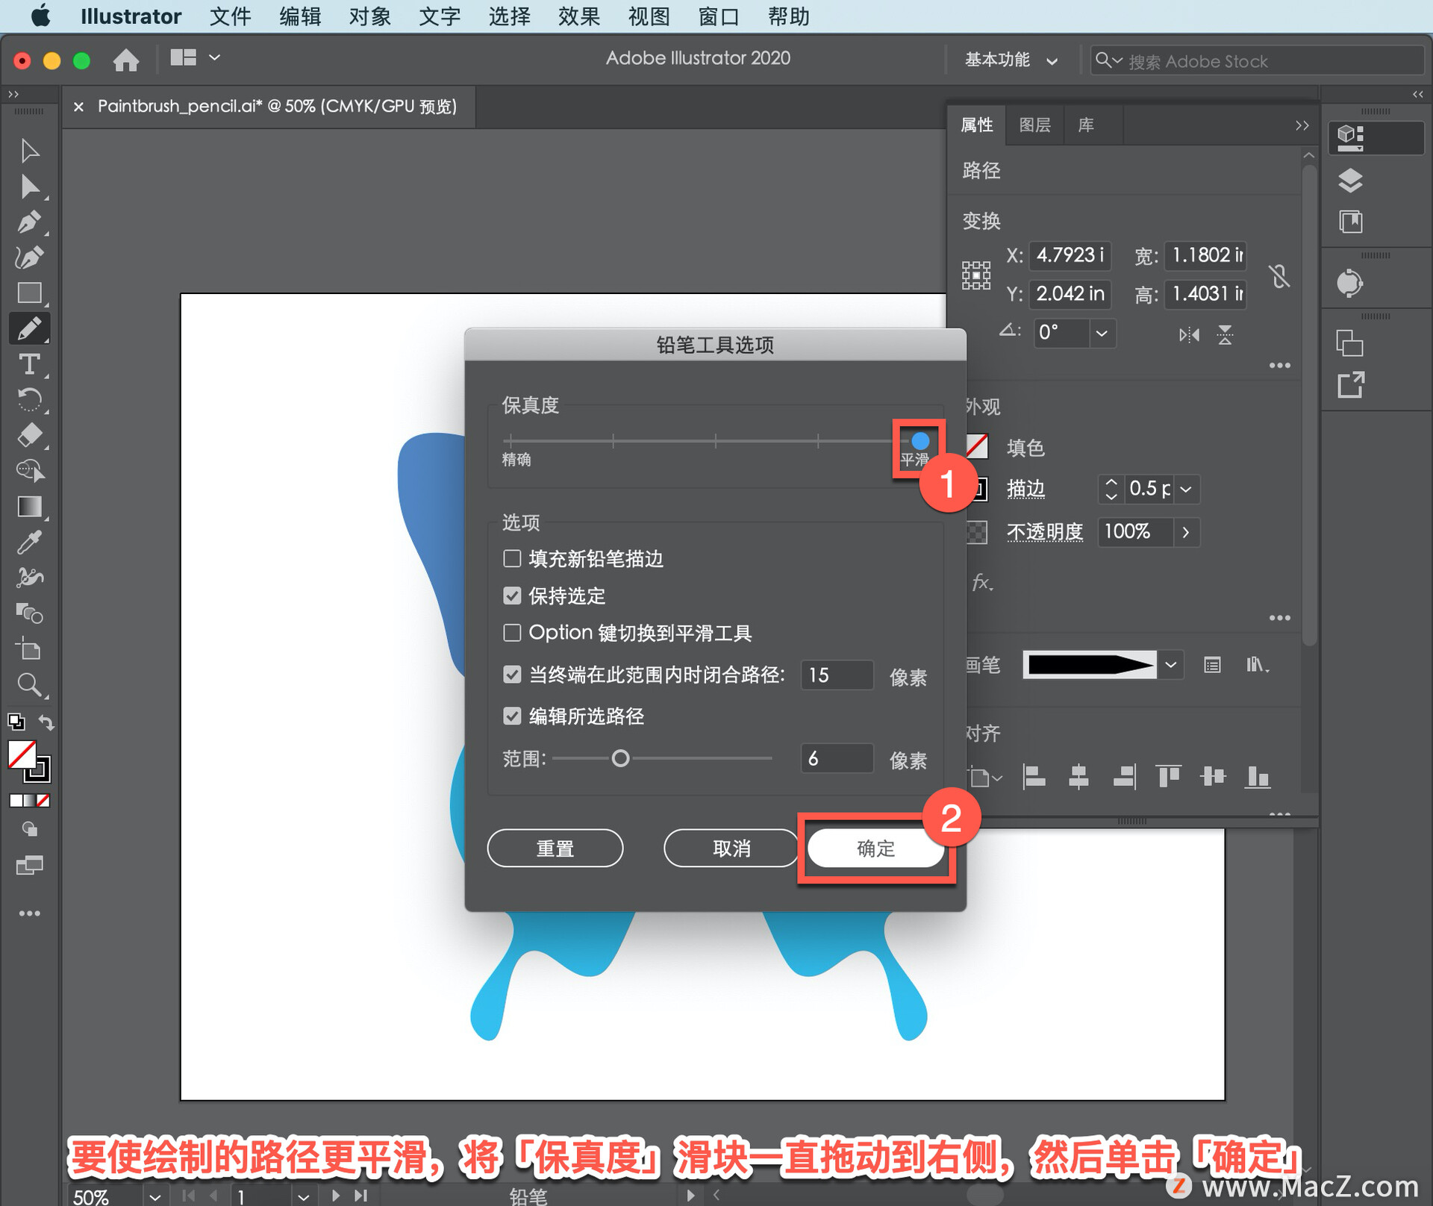Open the workspace 基本功能 dropdown
The height and width of the screenshot is (1206, 1433).
pyautogui.click(x=1011, y=60)
